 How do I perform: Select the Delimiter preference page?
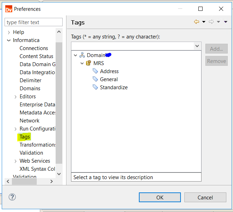click(30, 80)
